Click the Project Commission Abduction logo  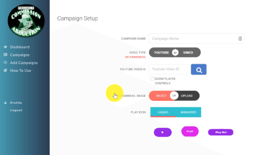tap(26, 21)
